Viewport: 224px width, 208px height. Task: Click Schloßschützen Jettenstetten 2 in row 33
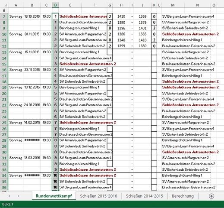[88, 169]
